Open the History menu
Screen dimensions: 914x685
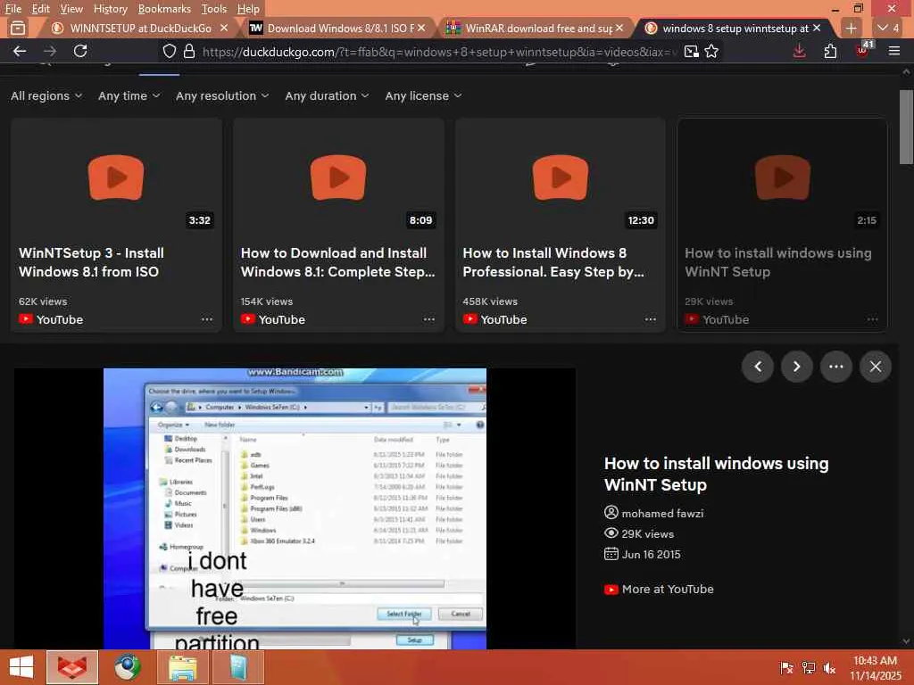click(x=110, y=9)
